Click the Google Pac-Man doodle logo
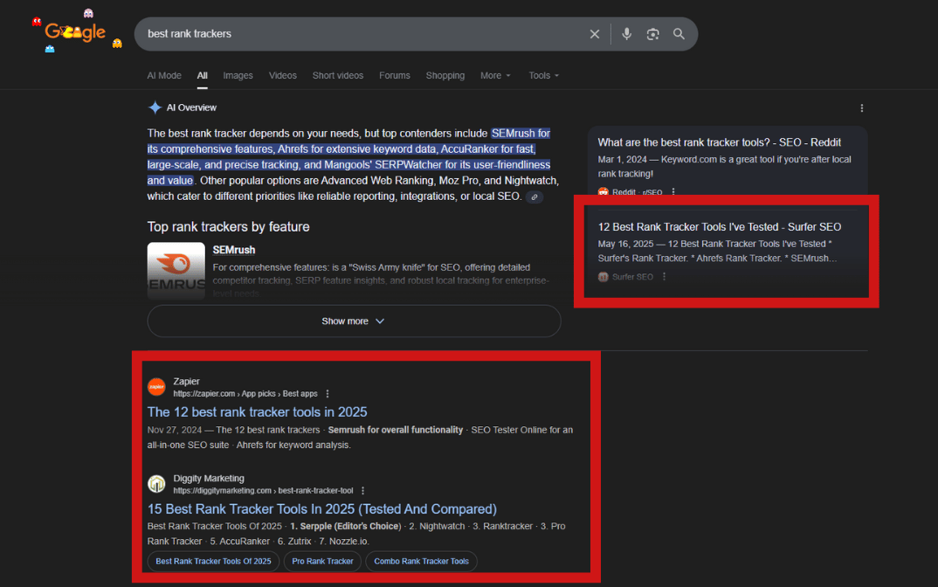 pos(76,31)
